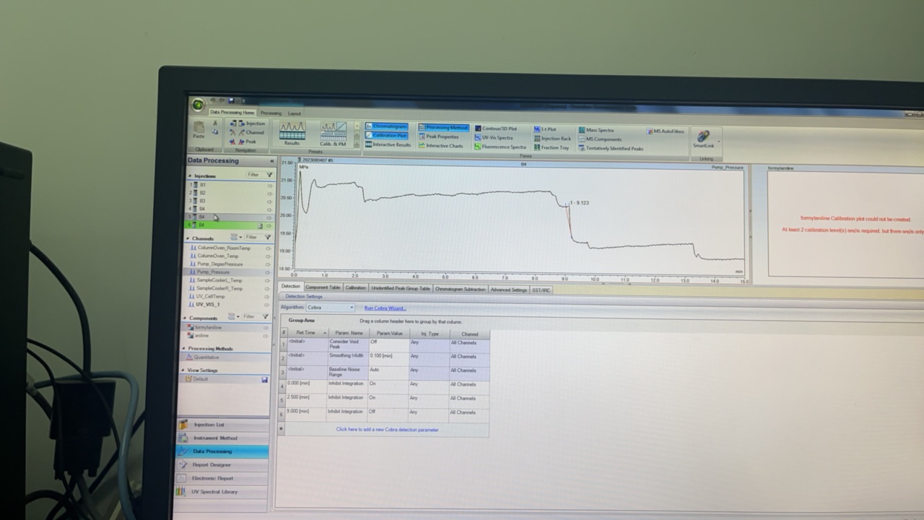Show the UV-Vis Spectra pane
Image resolution: width=924 pixels, height=520 pixels.
[x=493, y=138]
